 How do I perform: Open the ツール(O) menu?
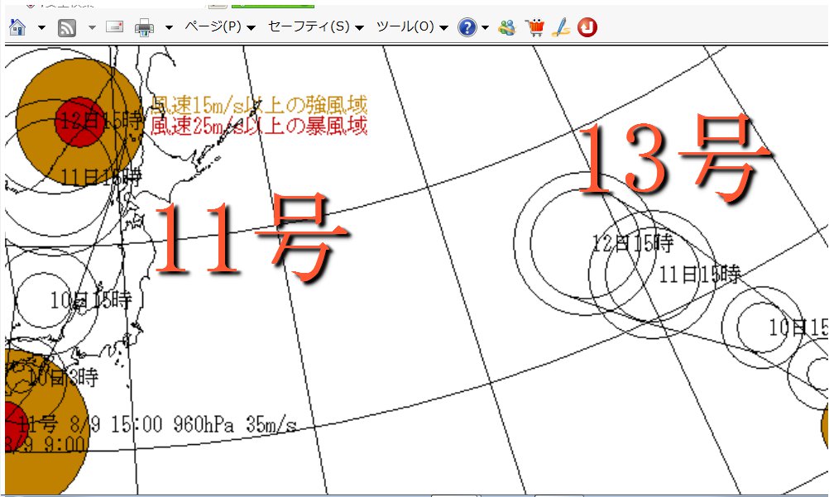coord(412,26)
